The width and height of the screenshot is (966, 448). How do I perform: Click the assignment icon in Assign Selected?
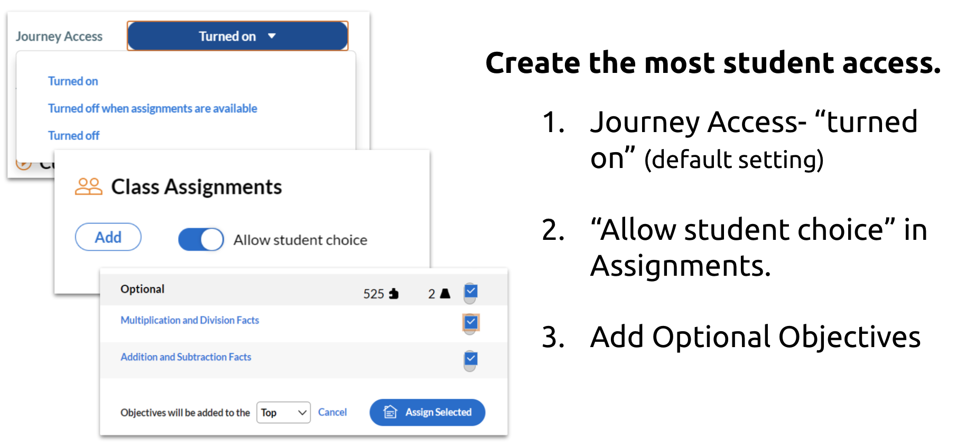[390, 412]
